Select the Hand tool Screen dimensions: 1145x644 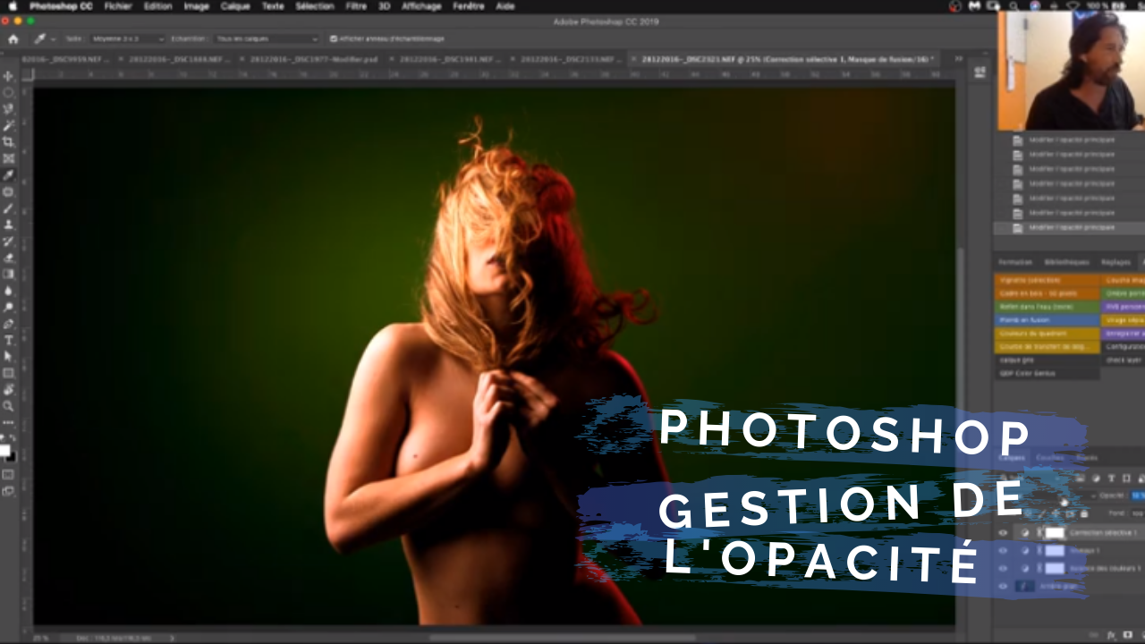tap(9, 389)
